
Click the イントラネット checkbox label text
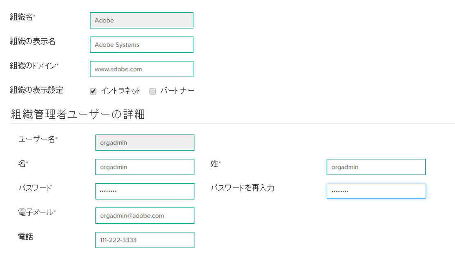[120, 91]
